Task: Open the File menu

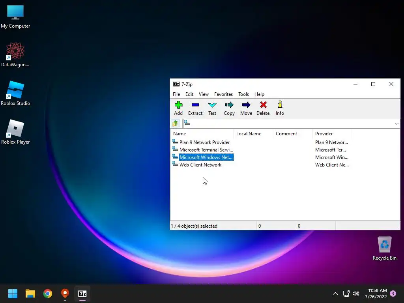Action: pyautogui.click(x=176, y=94)
